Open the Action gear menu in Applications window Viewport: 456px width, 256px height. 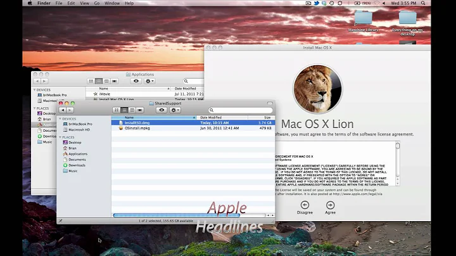(x=149, y=81)
